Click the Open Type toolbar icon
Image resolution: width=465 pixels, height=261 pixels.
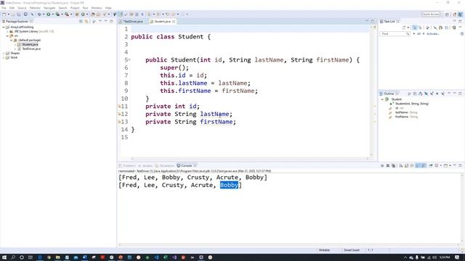(92, 14)
